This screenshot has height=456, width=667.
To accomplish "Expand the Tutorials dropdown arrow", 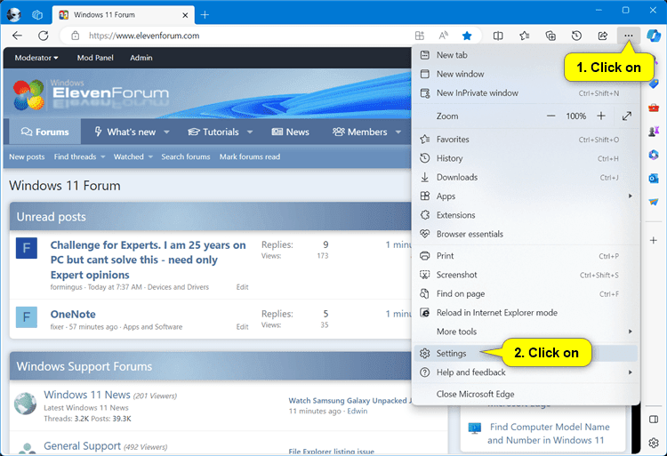I will coord(250,132).
